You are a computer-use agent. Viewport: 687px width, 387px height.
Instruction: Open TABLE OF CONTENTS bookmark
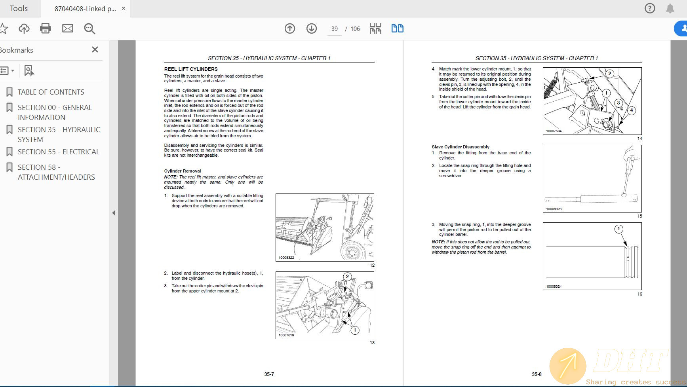(x=51, y=92)
